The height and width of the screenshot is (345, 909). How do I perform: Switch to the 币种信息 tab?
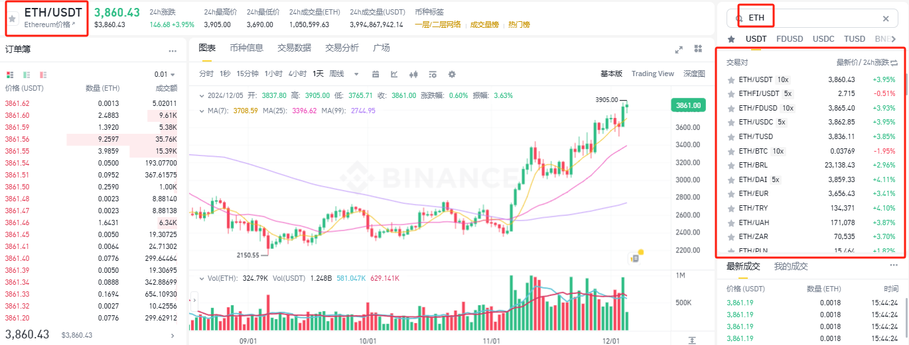pos(246,48)
